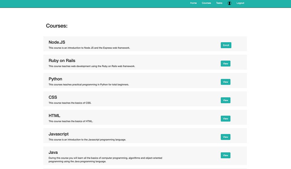Viewport: 291px width, 169px height.
Task: Go to the Home page
Action: pos(193,3)
